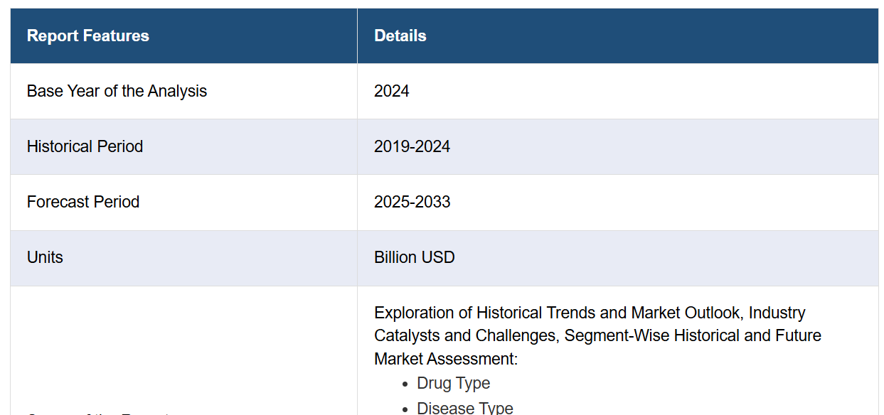
Task: Click the 'Units' row label
Action: [x=45, y=257]
